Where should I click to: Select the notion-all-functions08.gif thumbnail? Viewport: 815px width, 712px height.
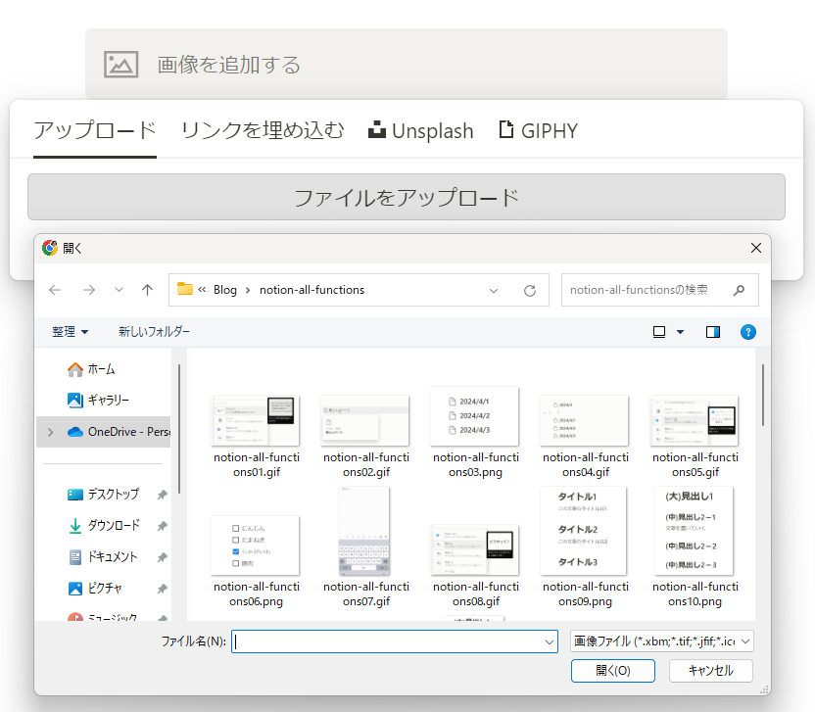point(475,549)
